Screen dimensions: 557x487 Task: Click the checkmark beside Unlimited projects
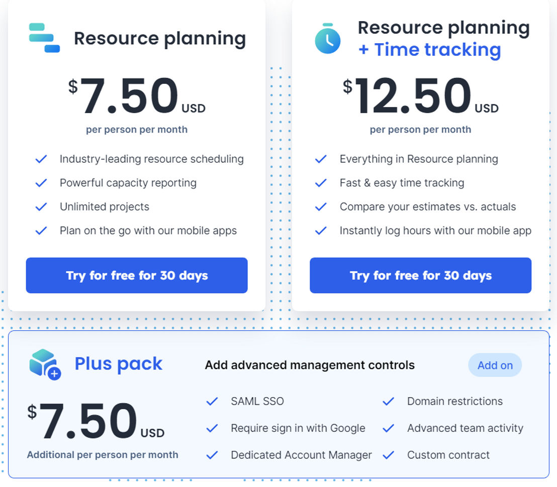click(41, 207)
